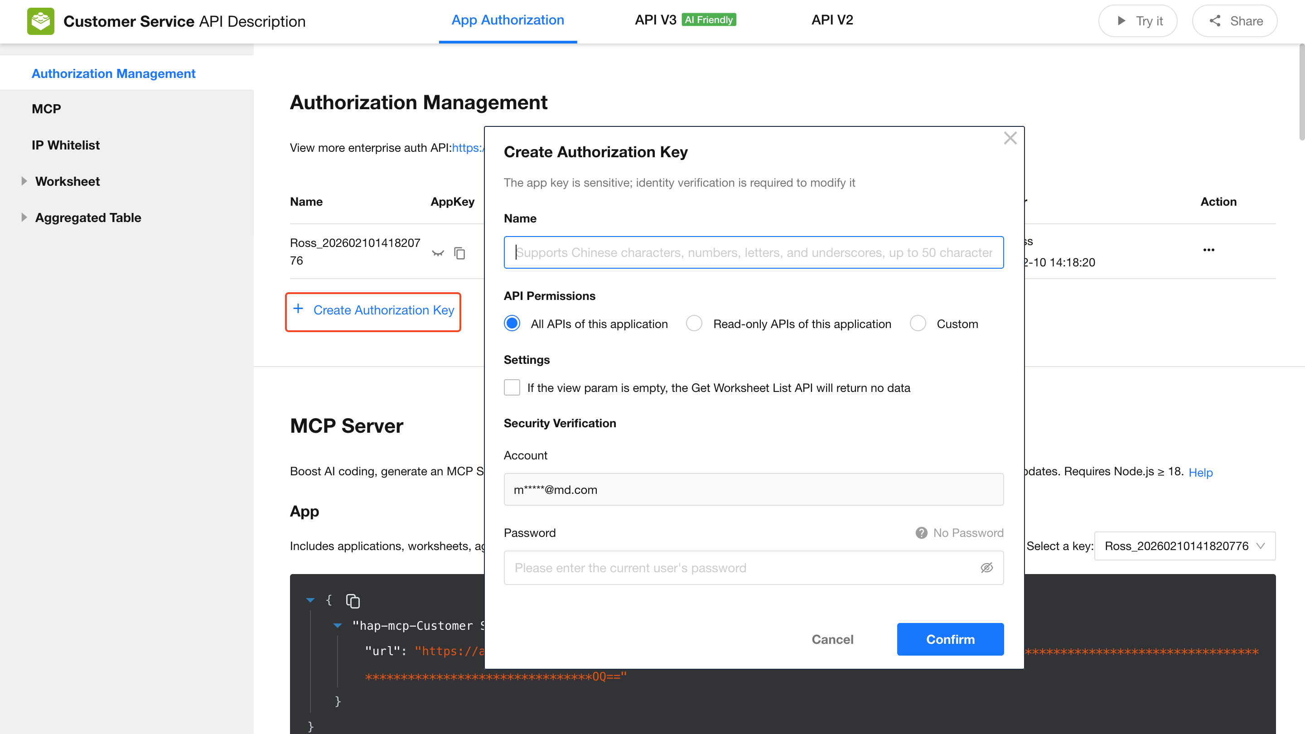The height and width of the screenshot is (734, 1305).
Task: Open the API V2 tab
Action: pos(832,20)
